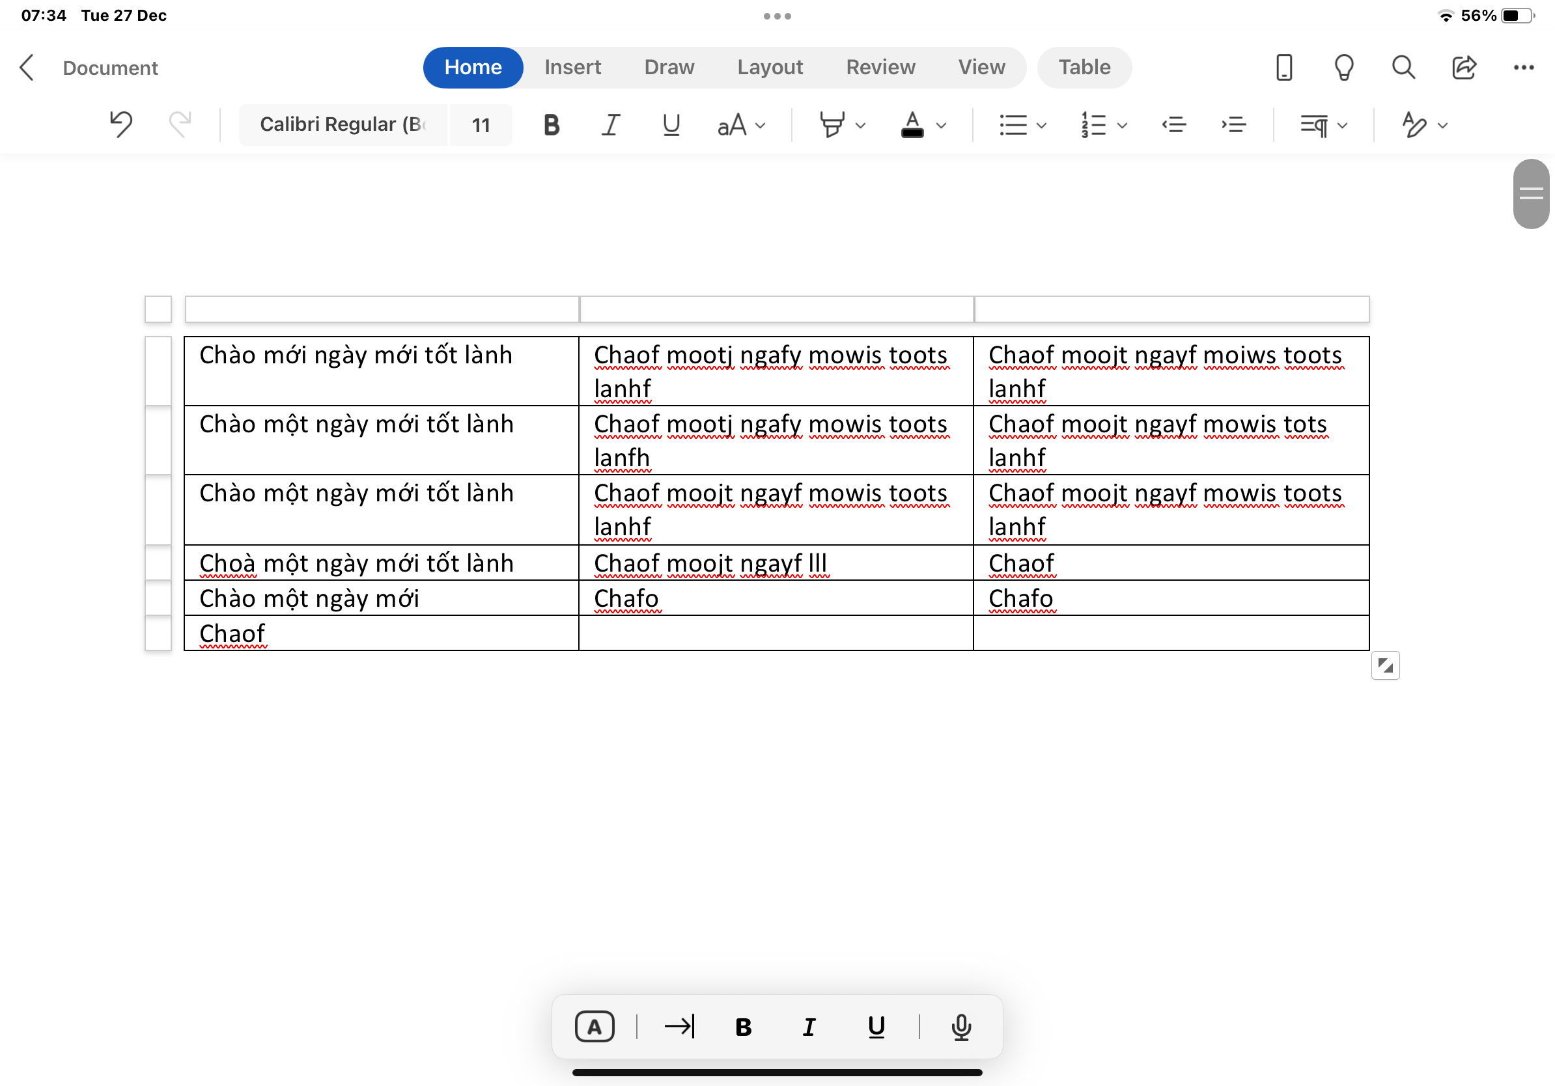Screen dimensions: 1555x1086
Task: Toggle Bold in the ribbon
Action: [552, 124]
